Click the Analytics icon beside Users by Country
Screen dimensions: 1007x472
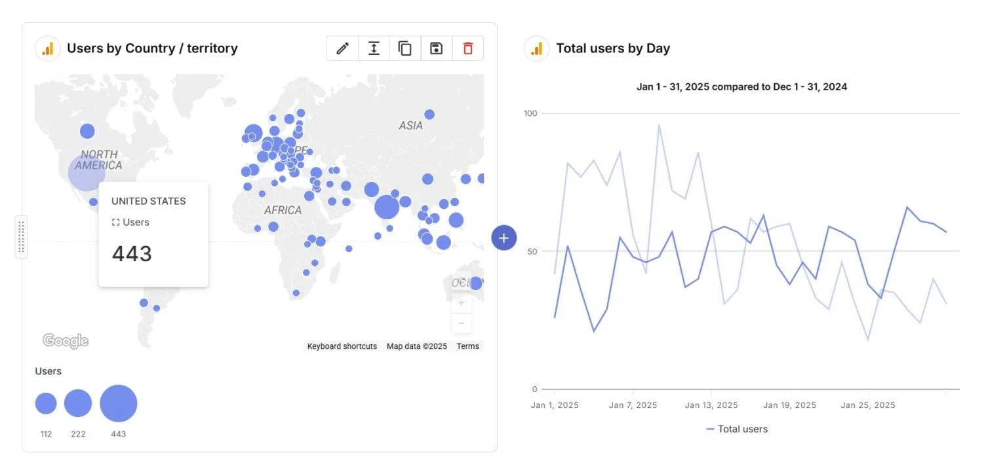48,48
